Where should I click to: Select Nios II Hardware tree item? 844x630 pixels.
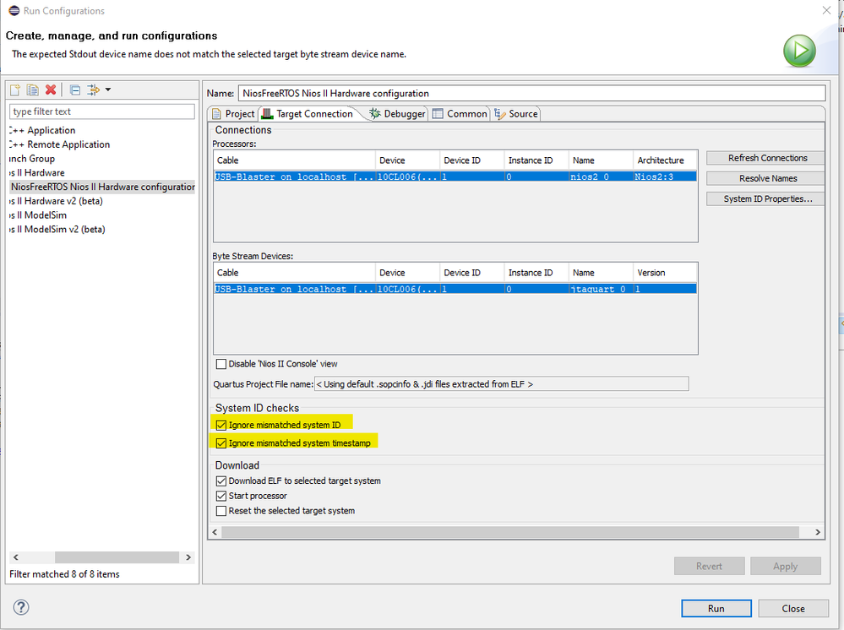pos(37,172)
